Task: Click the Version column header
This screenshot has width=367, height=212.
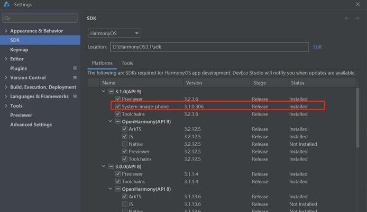Action: (x=217, y=83)
